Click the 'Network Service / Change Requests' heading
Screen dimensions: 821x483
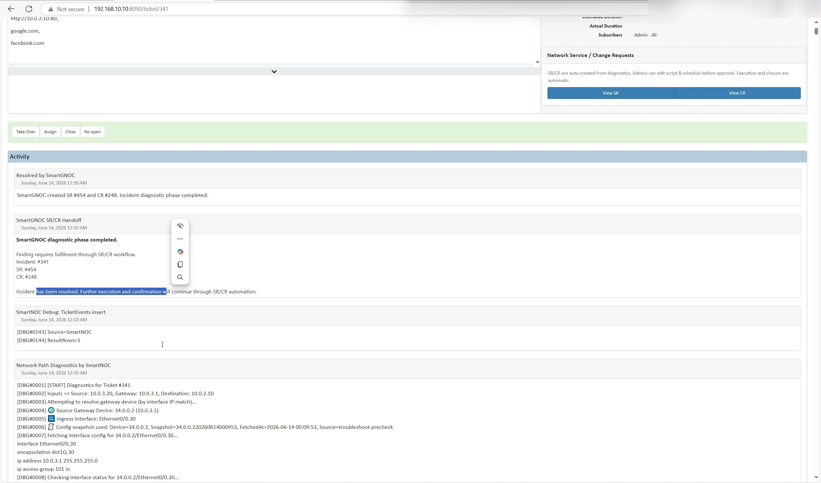[590, 55]
